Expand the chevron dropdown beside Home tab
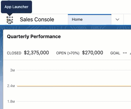131x109 pixels. coord(117,20)
